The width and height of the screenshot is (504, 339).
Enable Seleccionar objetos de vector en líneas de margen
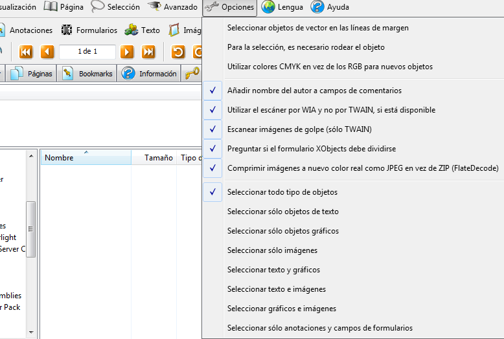pyautogui.click(x=353, y=28)
